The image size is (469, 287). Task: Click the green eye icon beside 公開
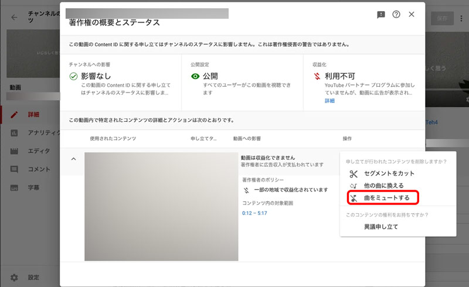(195, 76)
